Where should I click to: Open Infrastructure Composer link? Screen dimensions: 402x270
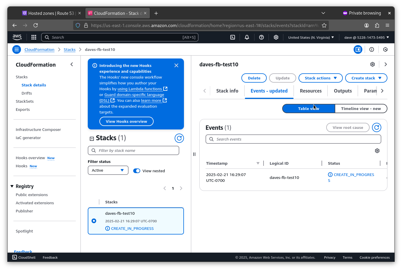38,129
